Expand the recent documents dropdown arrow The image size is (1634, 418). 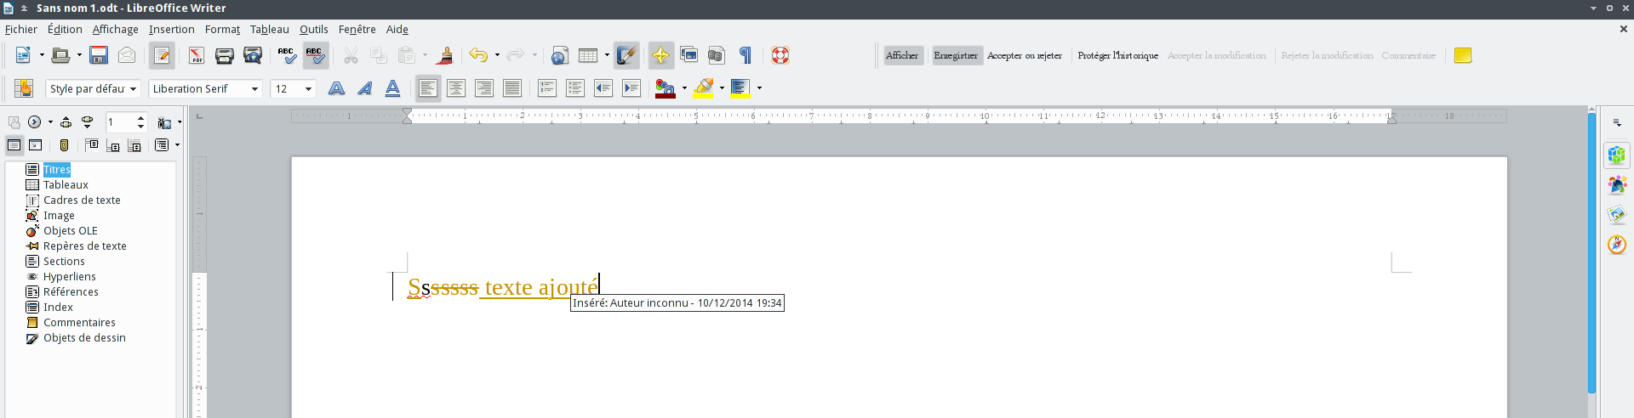click(79, 55)
